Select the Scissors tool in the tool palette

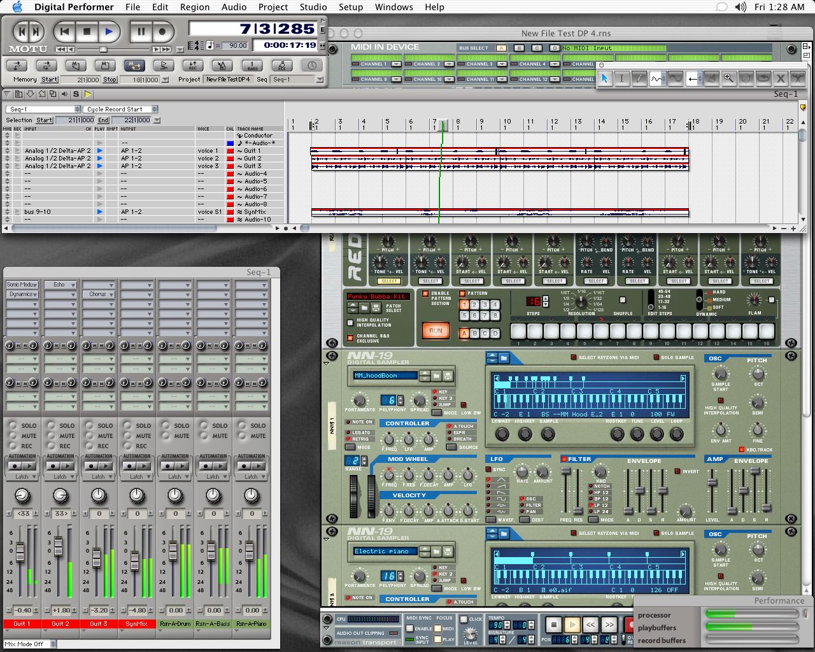coord(798,78)
